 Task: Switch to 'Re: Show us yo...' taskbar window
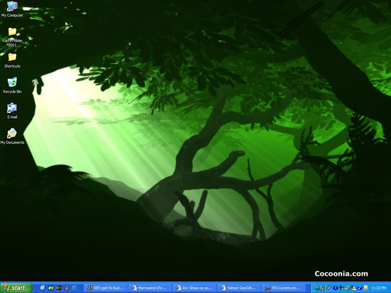tap(195, 288)
